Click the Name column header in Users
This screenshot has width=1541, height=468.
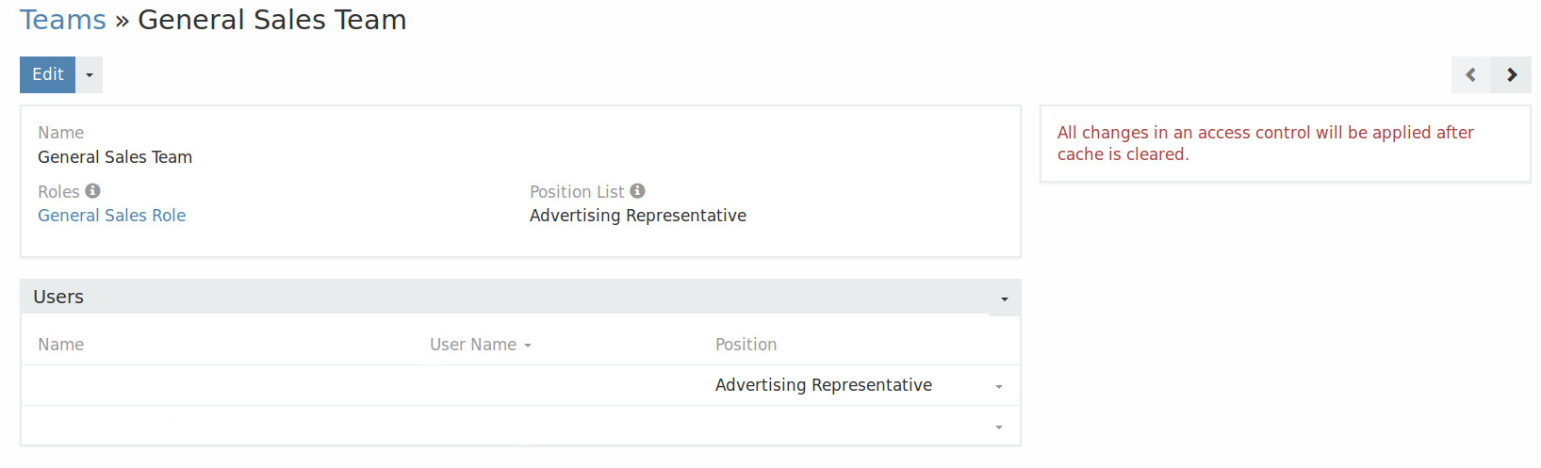click(60, 345)
